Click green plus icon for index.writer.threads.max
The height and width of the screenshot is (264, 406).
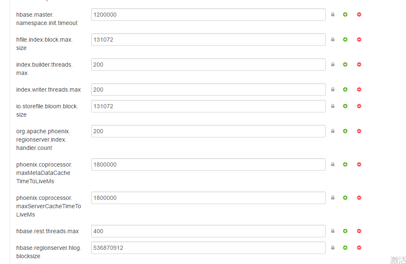(345, 90)
